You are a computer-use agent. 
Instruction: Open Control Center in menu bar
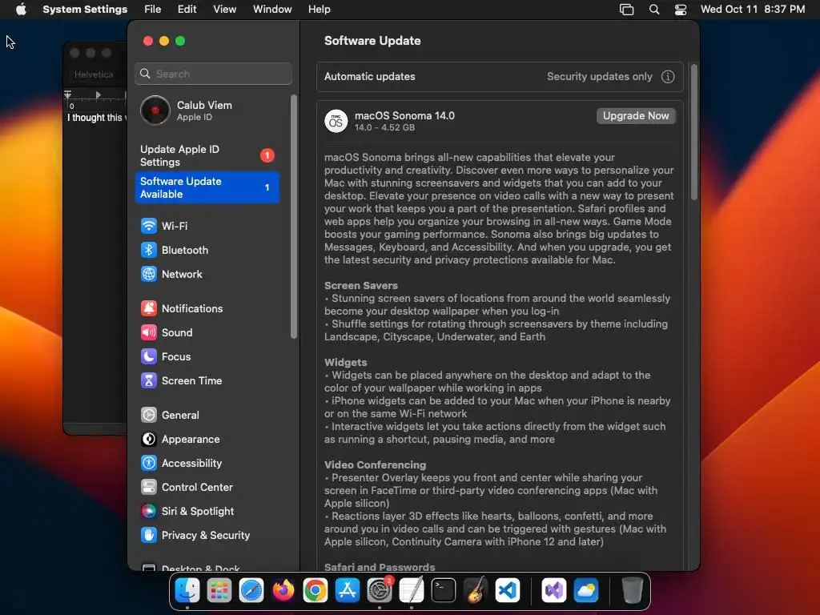coord(681,10)
